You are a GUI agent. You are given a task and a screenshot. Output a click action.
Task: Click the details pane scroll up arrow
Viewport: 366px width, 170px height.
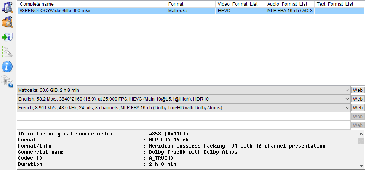361,134
